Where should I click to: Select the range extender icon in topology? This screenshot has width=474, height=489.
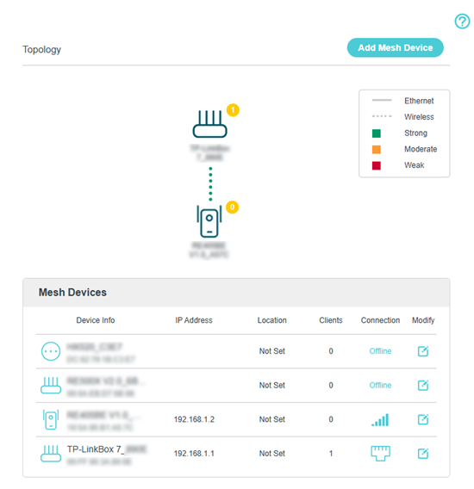tap(209, 221)
